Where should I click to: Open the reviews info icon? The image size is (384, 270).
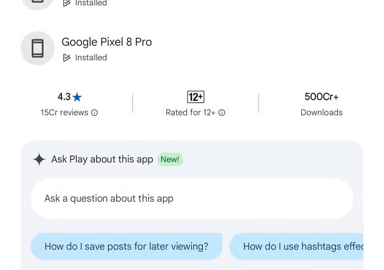[94, 113]
